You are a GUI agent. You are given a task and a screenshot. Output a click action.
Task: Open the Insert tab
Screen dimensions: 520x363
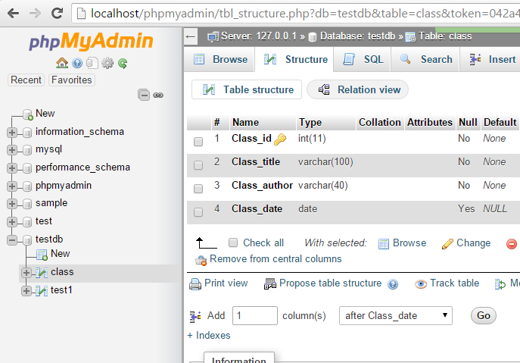click(492, 59)
